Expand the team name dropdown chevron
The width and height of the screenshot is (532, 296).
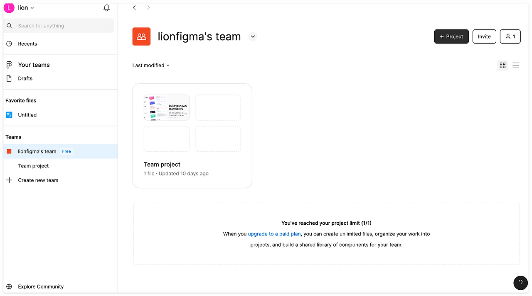[253, 36]
